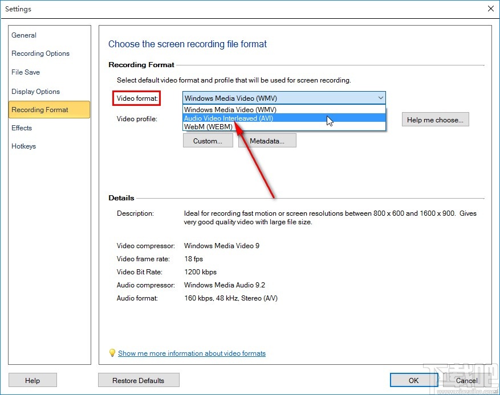Open link about video formats information
The image size is (500, 395).
tap(192, 353)
